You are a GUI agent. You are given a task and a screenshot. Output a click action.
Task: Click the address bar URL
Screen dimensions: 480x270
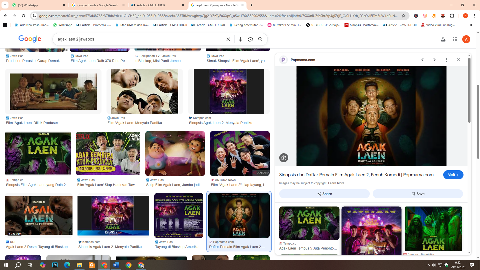[218, 16]
